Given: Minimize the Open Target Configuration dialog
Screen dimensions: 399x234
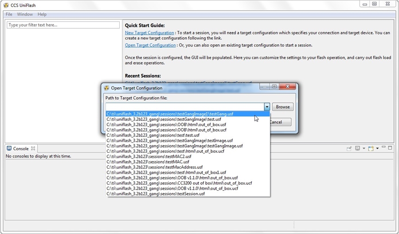Looking at the screenshot, I should coord(265,87).
